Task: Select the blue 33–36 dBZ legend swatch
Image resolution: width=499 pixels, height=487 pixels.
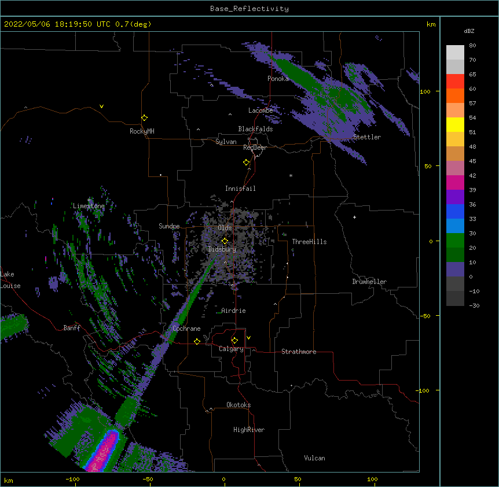Action: (455, 211)
